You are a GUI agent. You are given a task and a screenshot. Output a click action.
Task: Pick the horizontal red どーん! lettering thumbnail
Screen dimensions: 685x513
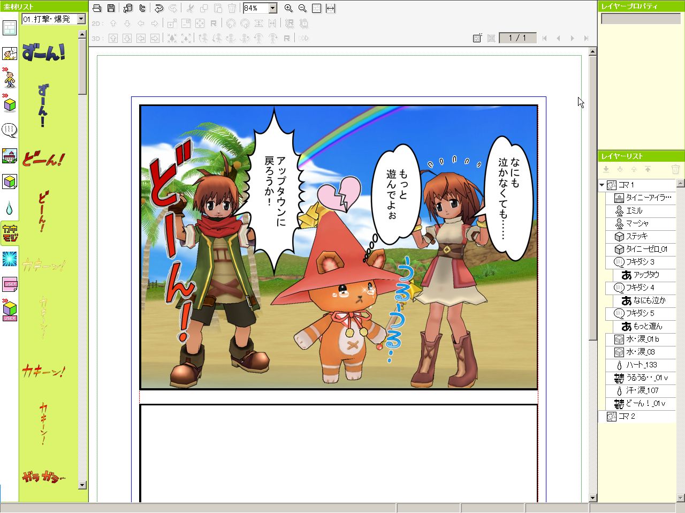43,159
